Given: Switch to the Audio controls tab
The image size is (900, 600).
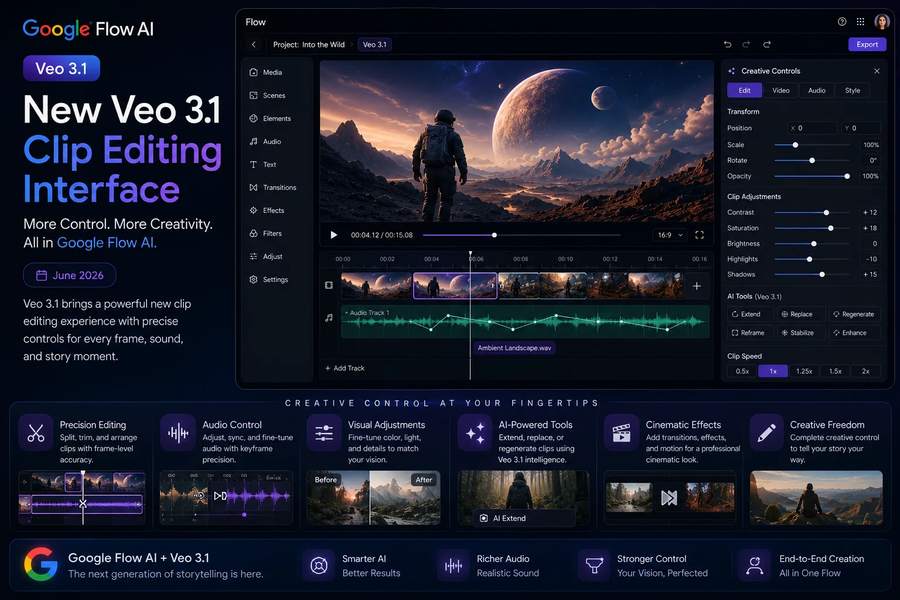Looking at the screenshot, I should coord(817,90).
